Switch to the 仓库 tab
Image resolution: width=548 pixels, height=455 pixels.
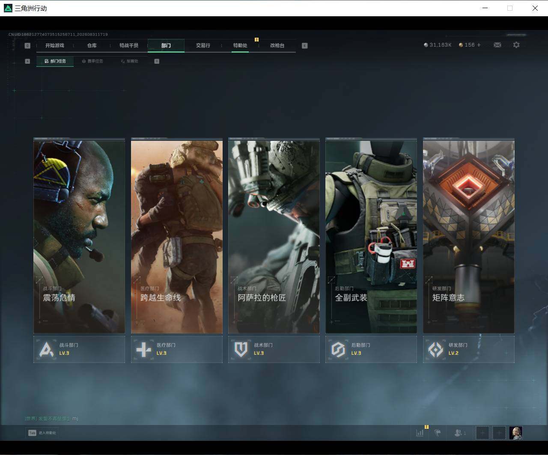92,45
